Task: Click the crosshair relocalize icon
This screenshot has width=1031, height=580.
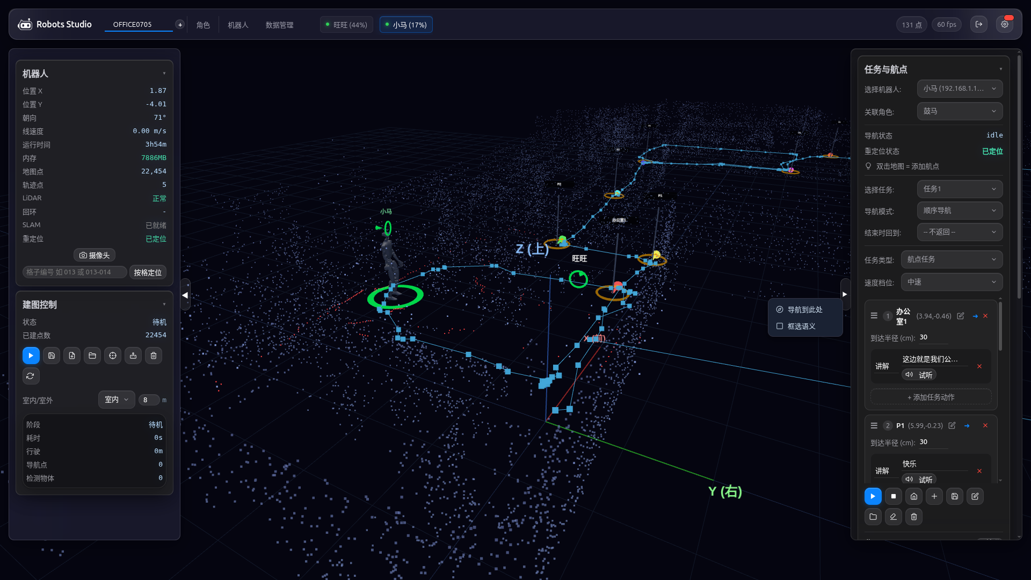Action: click(113, 356)
